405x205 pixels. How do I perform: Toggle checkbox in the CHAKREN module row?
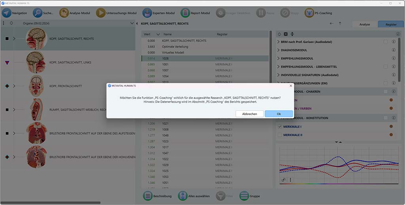pyautogui.click(x=386, y=91)
